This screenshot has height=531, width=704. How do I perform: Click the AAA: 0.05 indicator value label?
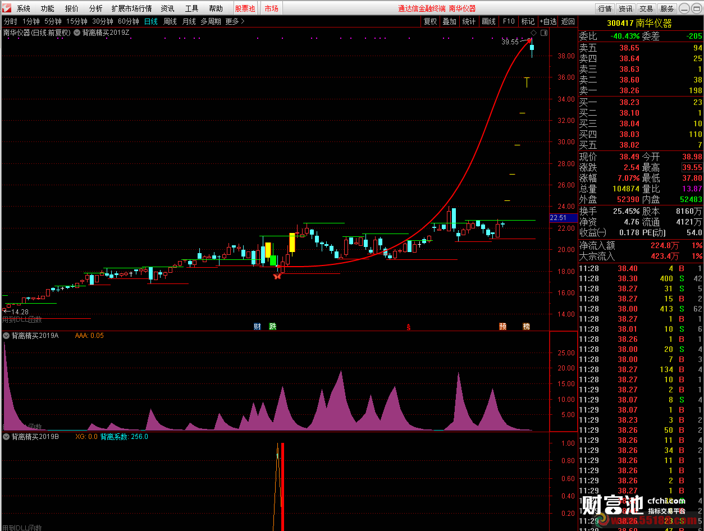(89, 336)
